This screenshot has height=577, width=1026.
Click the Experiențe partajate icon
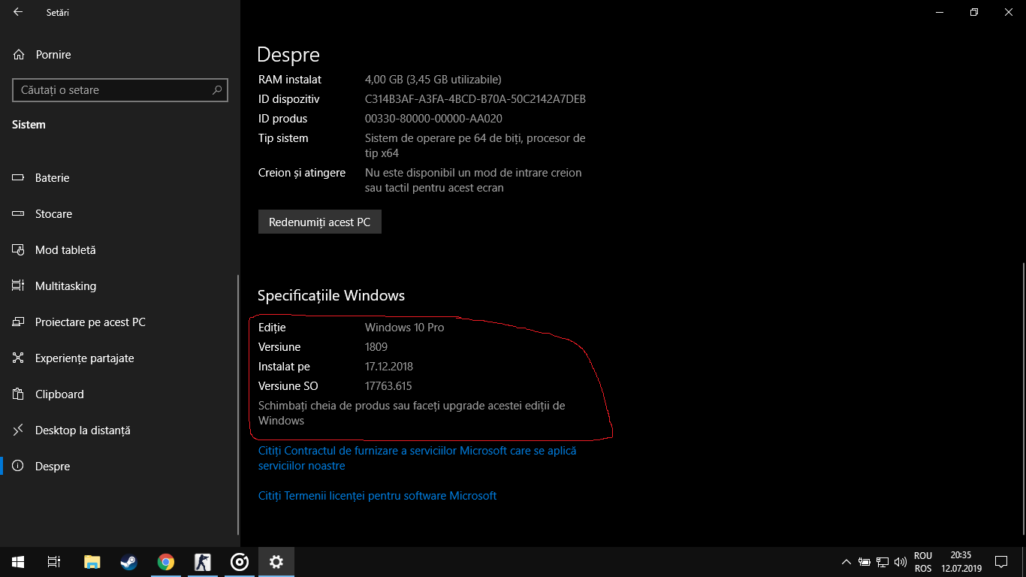coord(19,358)
